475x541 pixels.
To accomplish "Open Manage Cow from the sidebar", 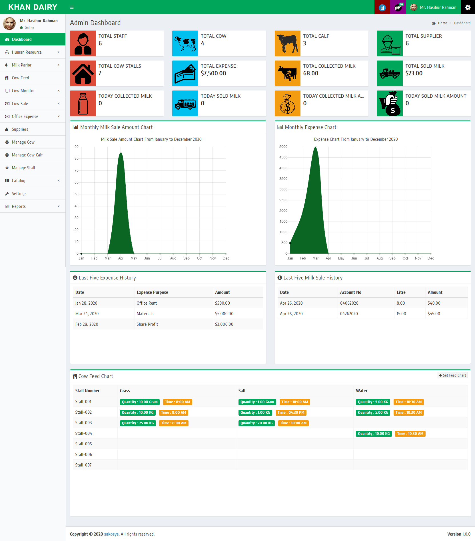I will [x=7, y=142].
